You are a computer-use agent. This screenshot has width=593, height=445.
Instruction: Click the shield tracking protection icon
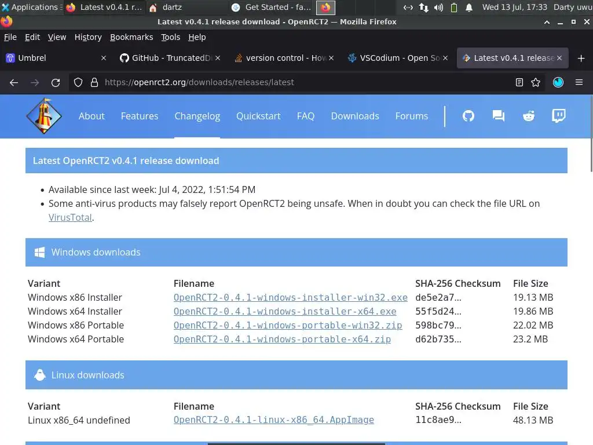click(x=78, y=82)
